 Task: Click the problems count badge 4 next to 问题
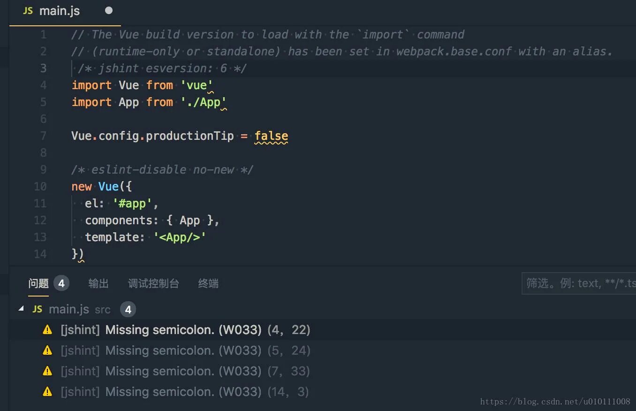tap(61, 283)
